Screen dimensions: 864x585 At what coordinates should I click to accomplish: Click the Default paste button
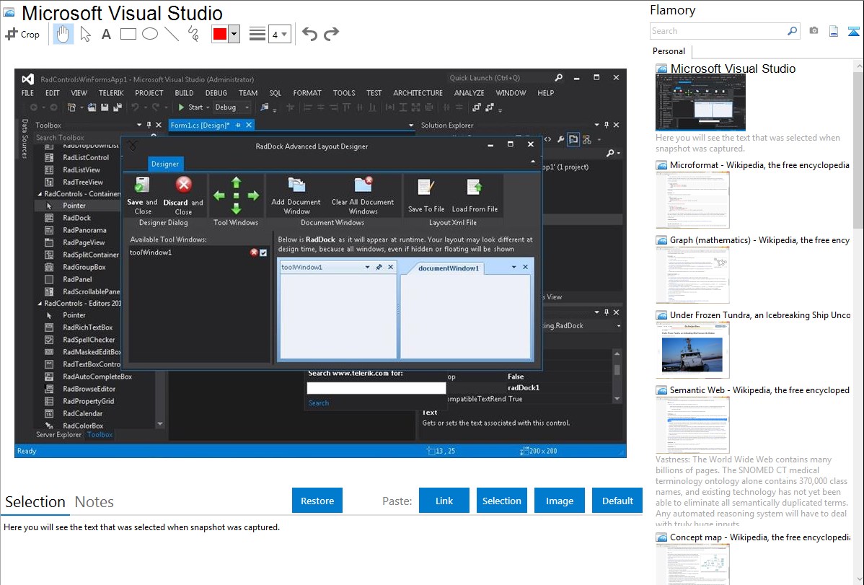tap(617, 501)
